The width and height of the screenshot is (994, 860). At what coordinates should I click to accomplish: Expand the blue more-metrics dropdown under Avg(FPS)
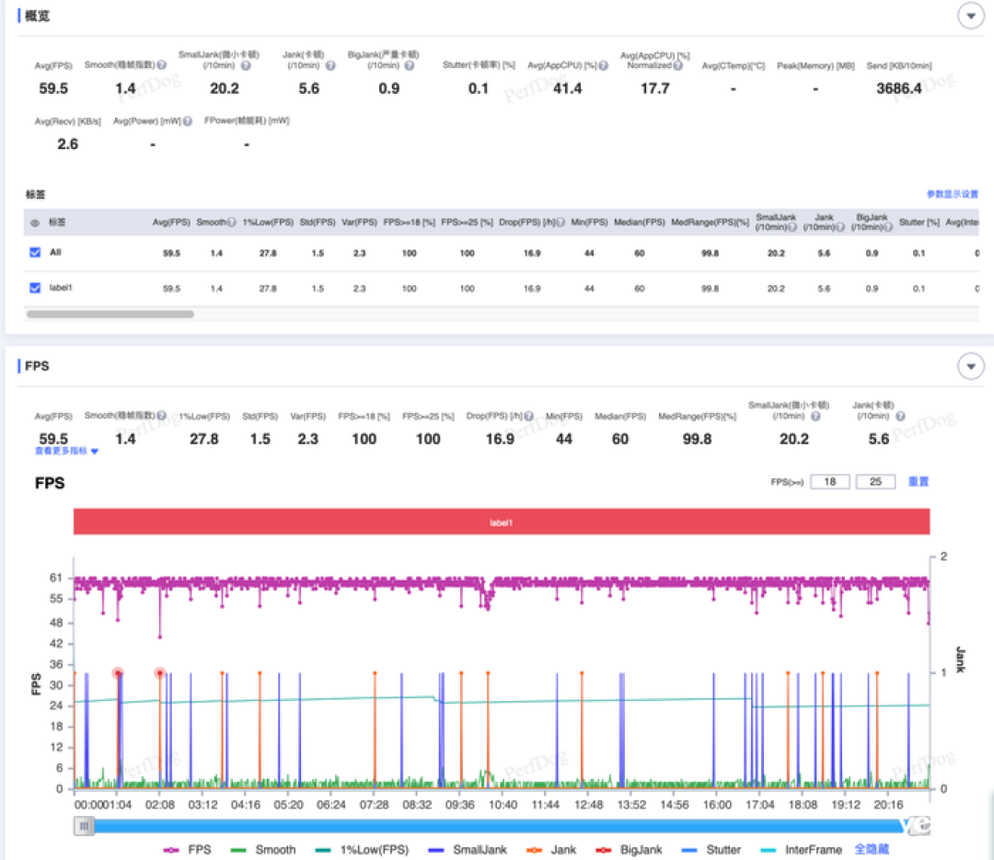tap(66, 452)
